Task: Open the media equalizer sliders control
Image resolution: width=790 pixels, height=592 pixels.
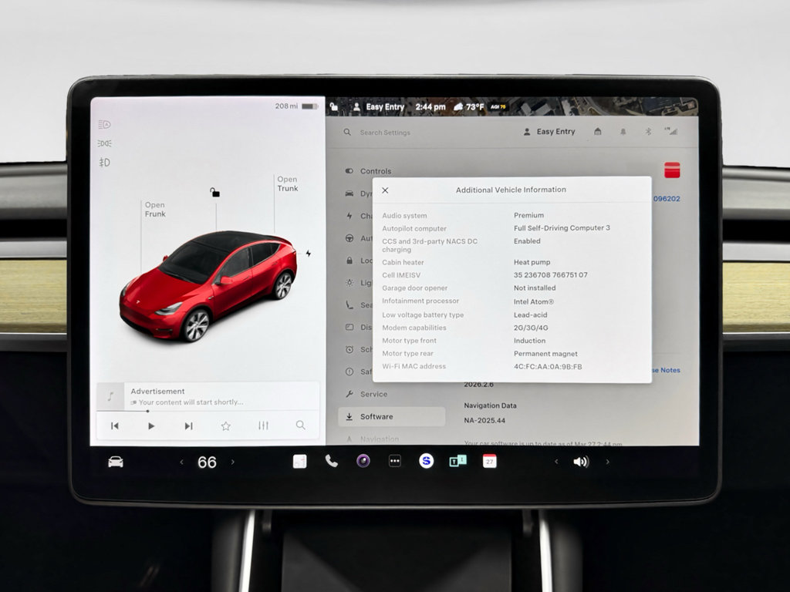Action: (263, 425)
